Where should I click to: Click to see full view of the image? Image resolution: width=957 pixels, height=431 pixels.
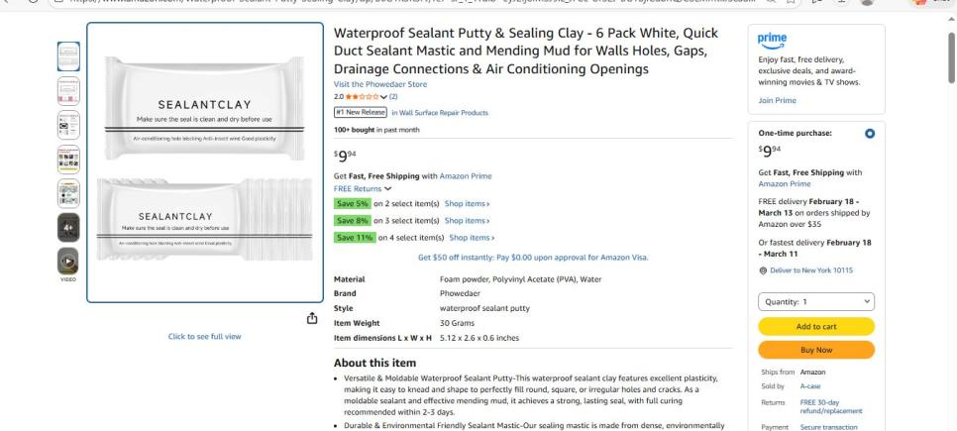(206, 337)
